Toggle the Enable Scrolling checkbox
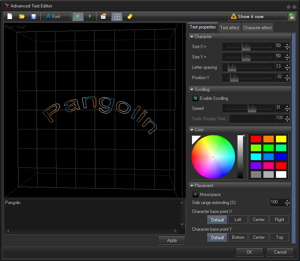 [195, 98]
